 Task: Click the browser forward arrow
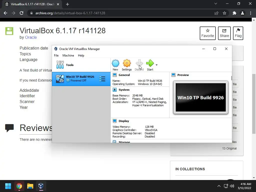pos(13,13)
